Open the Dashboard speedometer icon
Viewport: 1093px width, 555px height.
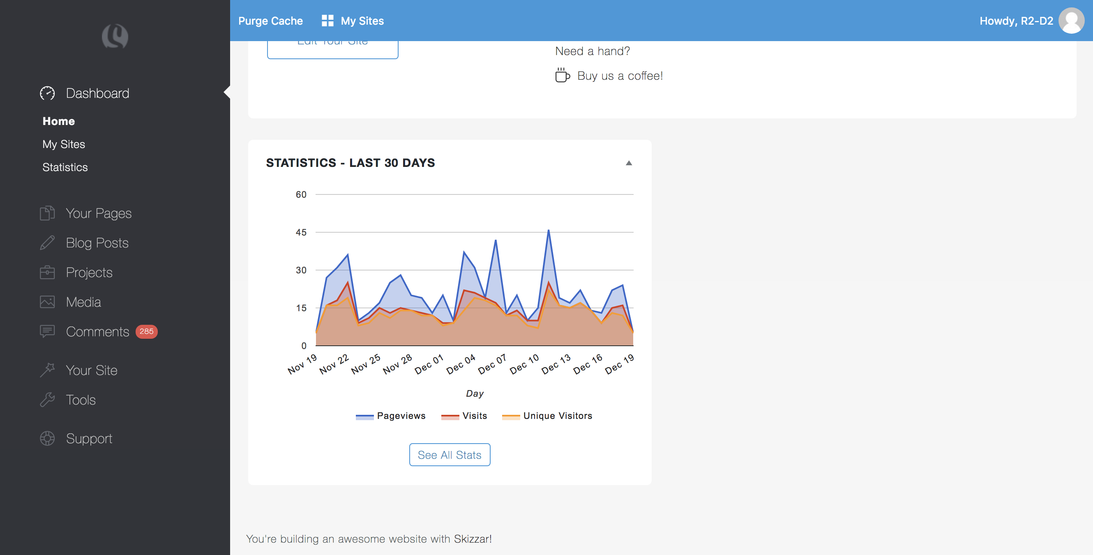[47, 93]
